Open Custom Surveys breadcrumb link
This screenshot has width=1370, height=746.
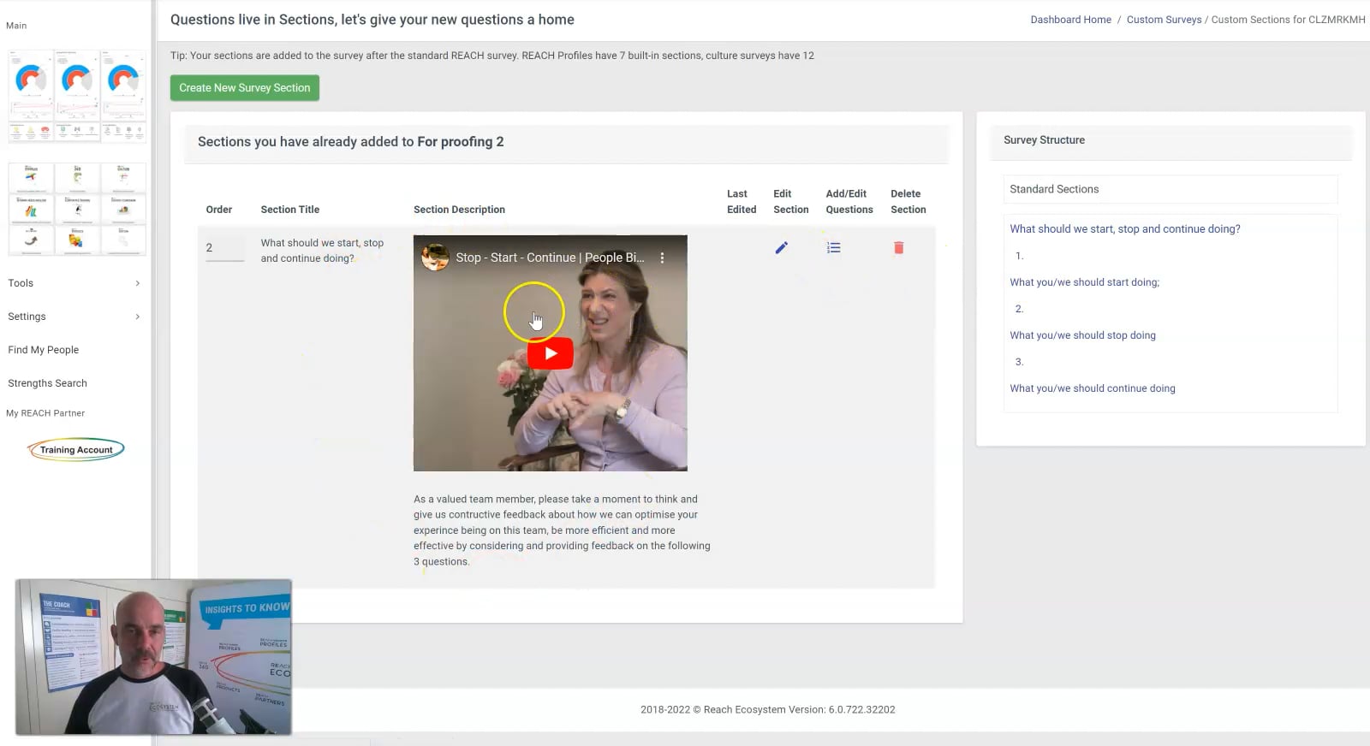tap(1164, 20)
